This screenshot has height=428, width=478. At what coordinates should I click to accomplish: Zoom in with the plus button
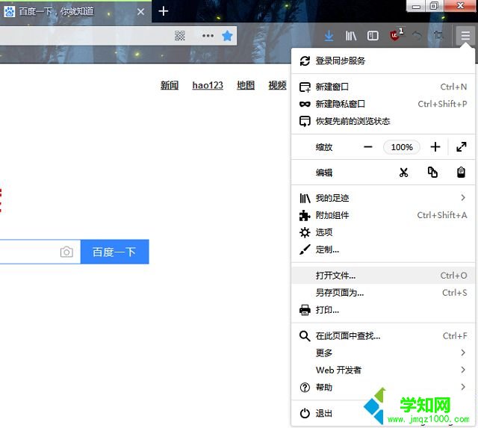coord(435,147)
